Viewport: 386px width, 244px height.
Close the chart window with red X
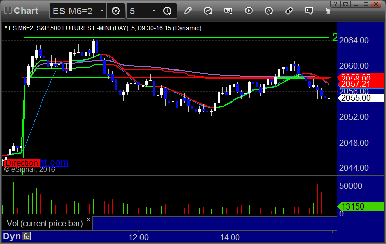[376, 4]
